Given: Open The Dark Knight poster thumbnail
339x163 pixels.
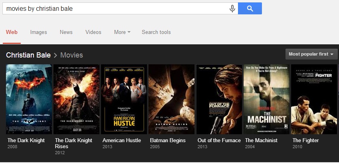Looking at the screenshot, I should pos(29,99).
